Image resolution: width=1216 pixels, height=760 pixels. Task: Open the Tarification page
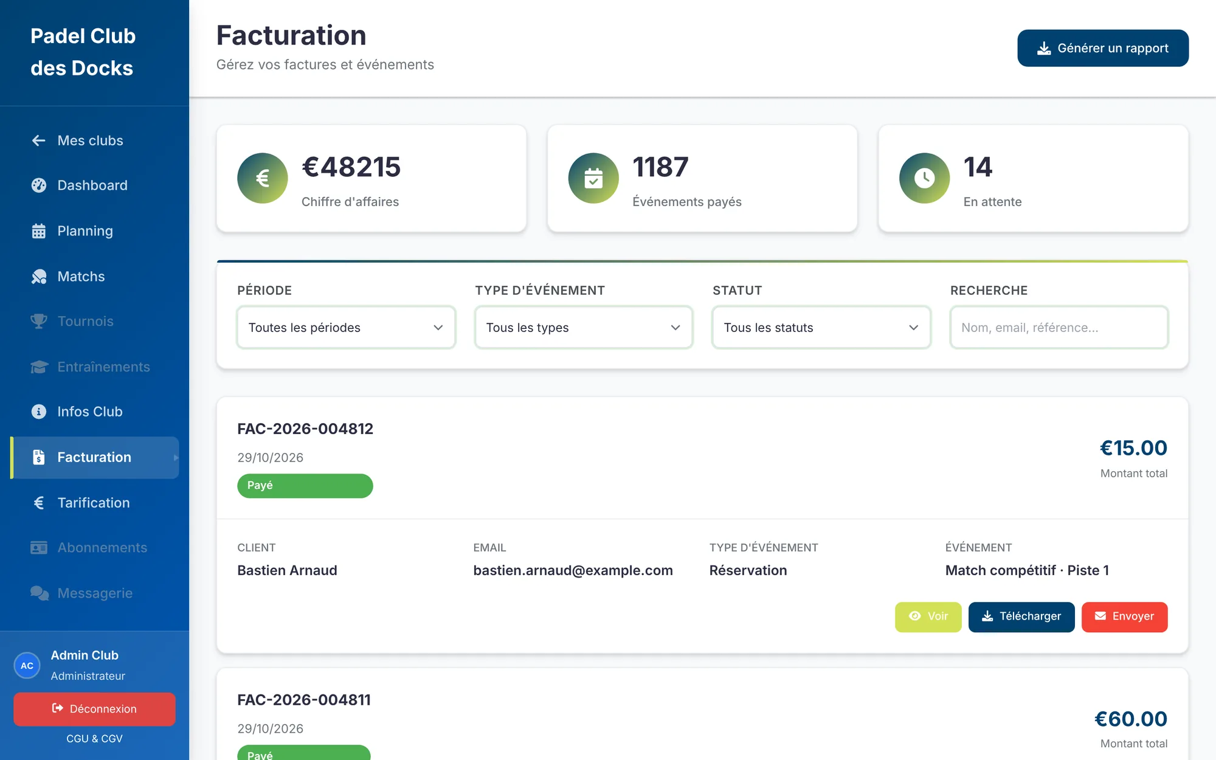(94, 503)
